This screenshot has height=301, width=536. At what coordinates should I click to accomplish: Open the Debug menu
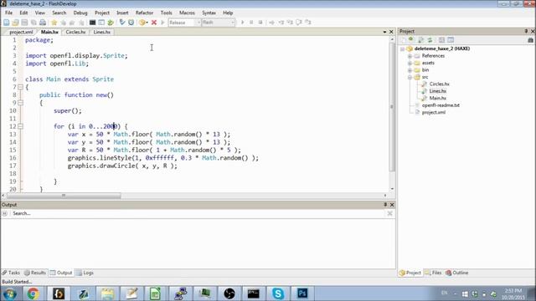click(80, 13)
